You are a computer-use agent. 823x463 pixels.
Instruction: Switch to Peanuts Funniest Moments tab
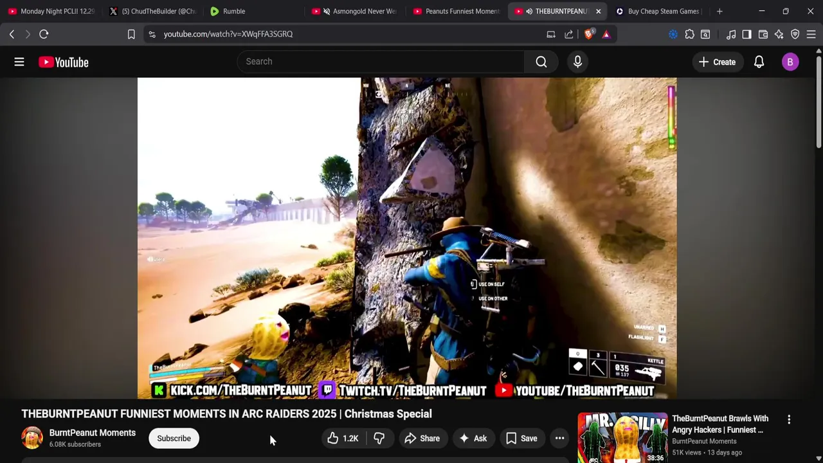[457, 11]
